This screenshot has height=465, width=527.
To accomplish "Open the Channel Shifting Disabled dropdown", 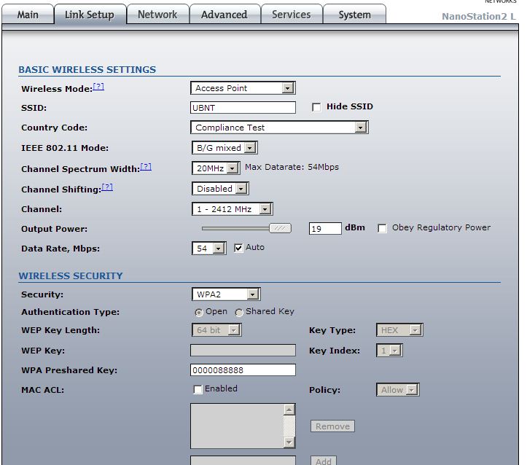I will point(220,189).
